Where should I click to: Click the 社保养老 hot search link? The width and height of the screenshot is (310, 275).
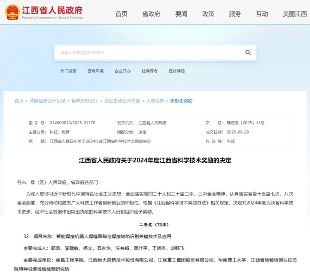150,71
